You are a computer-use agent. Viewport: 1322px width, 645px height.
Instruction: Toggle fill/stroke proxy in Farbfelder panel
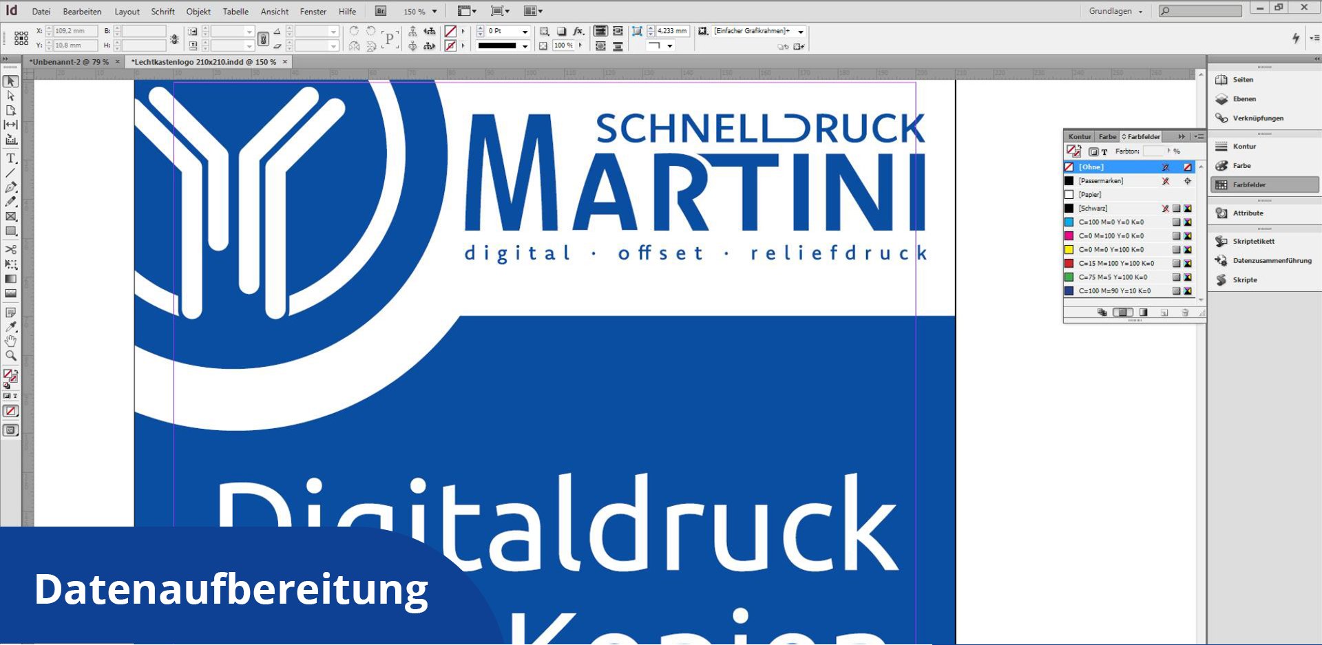[x=1073, y=151]
